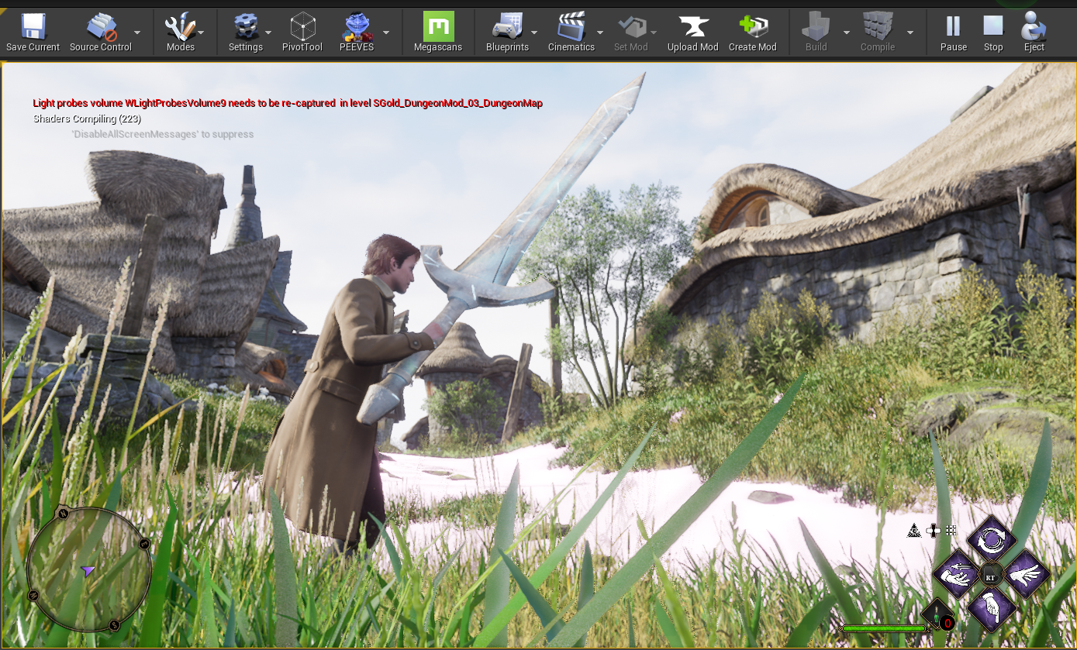Expand the Set Mod dropdown arrow
1077x650 pixels.
(x=654, y=33)
